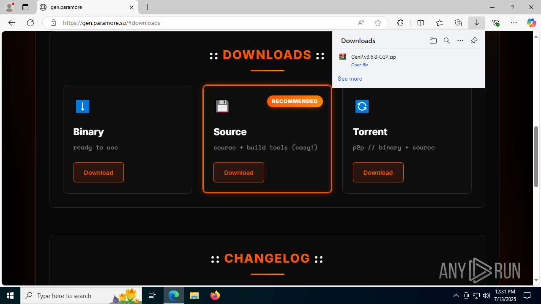The image size is (541, 304).
Task: Open Collections icon in toolbar
Action: (x=458, y=23)
